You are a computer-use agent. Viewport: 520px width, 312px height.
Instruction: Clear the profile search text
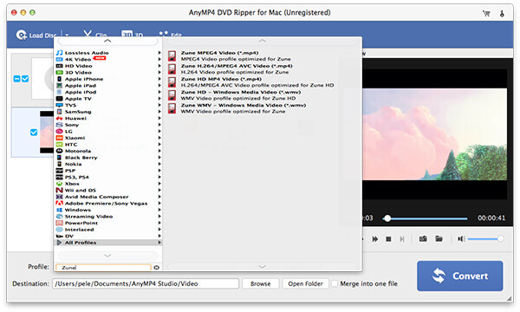tap(157, 268)
